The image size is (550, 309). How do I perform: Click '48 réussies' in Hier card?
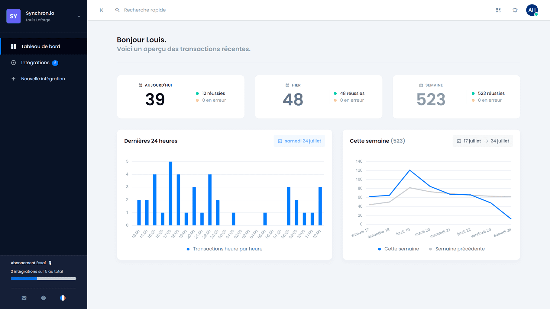[352, 94]
